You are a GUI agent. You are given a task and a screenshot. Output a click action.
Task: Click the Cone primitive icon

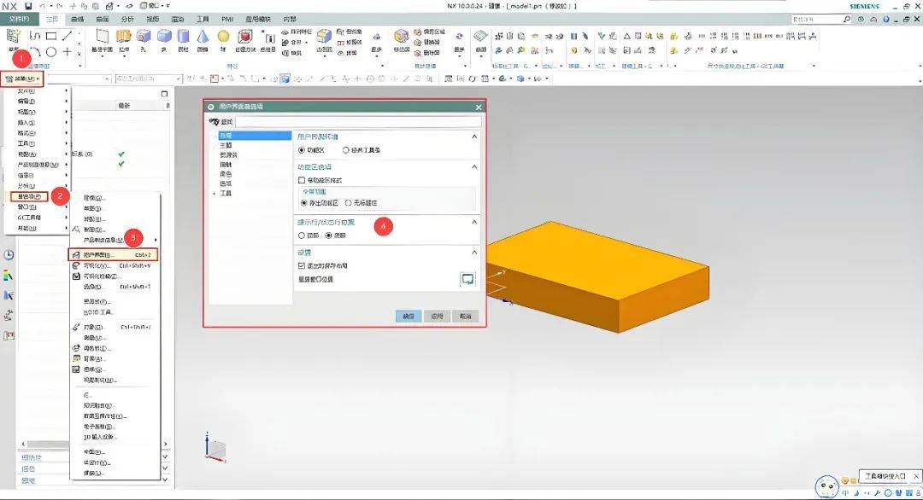[x=202, y=38]
